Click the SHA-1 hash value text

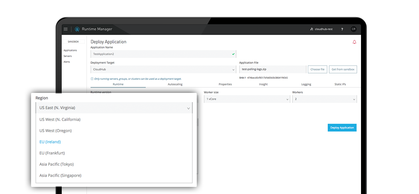click(x=267, y=78)
